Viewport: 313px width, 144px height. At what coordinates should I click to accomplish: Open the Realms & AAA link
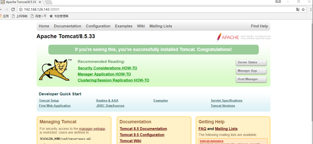click(107, 100)
